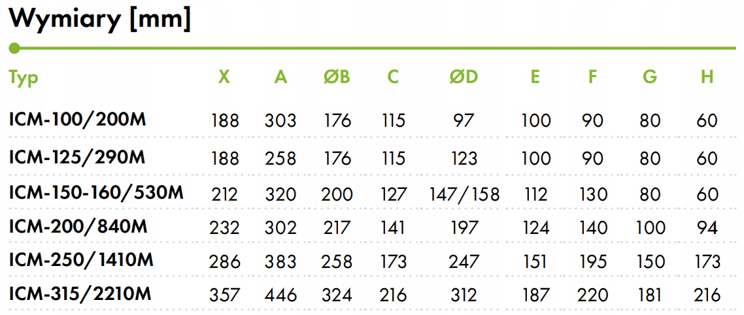Select the Typ column header

[x=24, y=78]
